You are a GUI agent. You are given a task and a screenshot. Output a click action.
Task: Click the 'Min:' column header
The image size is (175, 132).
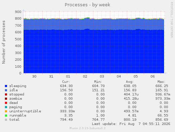[x=98, y=82]
